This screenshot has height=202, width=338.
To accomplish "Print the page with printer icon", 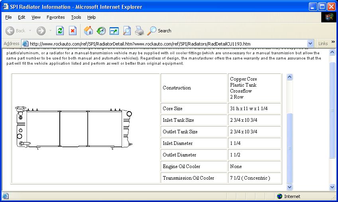I will tap(140, 31).
